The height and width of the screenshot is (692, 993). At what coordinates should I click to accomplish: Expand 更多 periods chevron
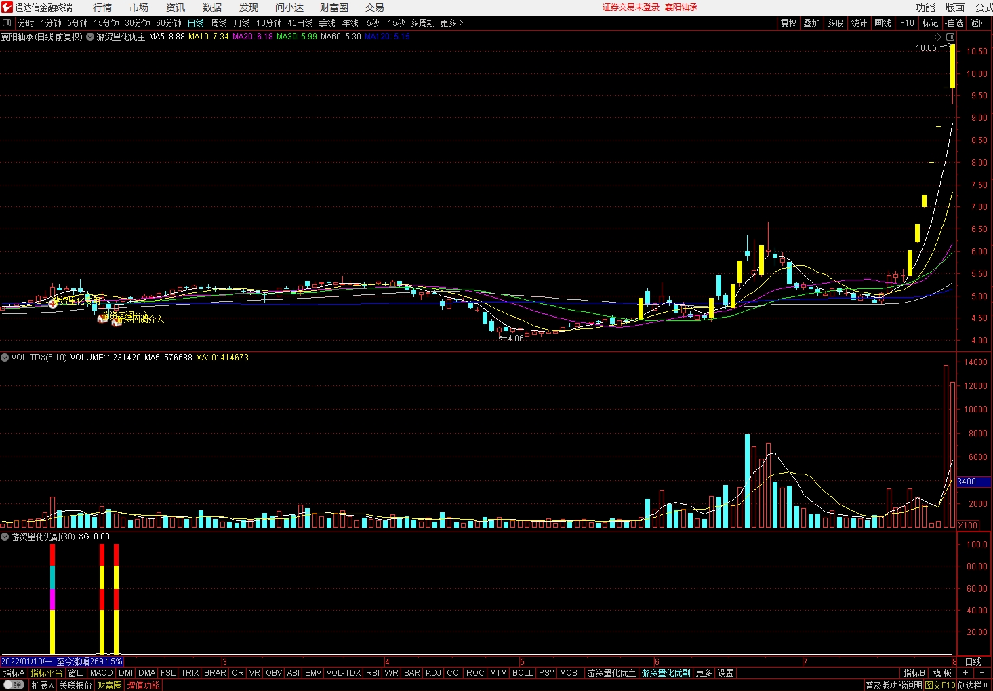tap(452, 23)
